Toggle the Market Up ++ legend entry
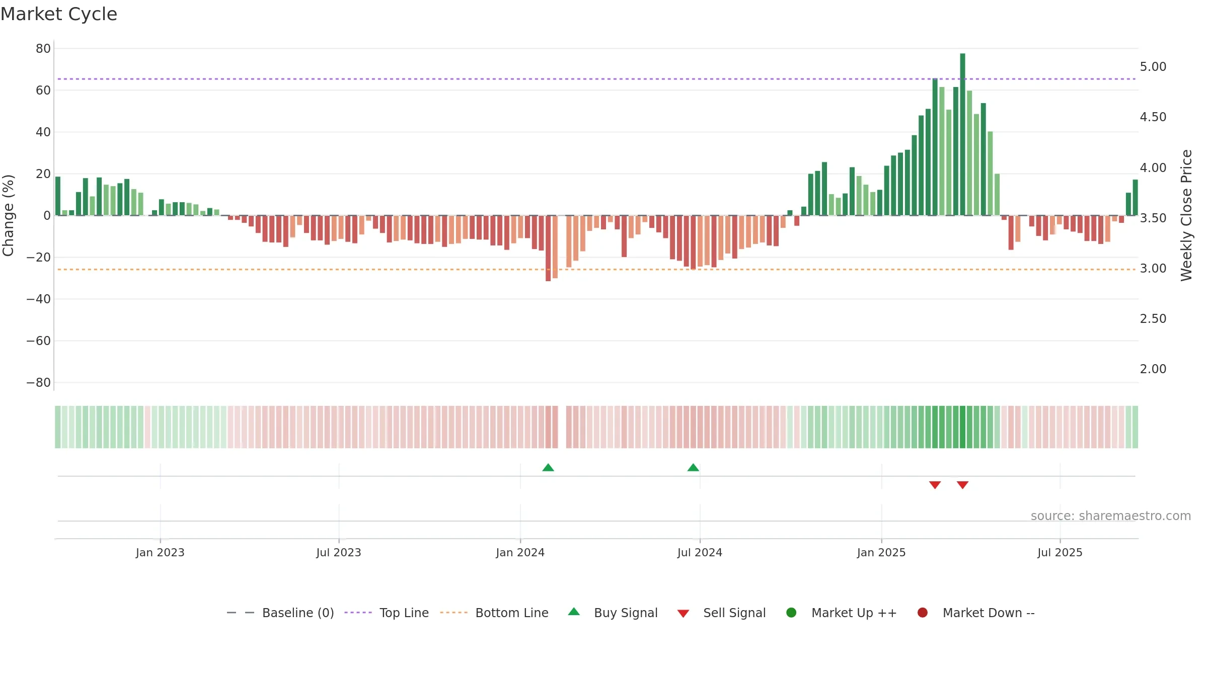The width and height of the screenshot is (1208, 679). point(841,613)
